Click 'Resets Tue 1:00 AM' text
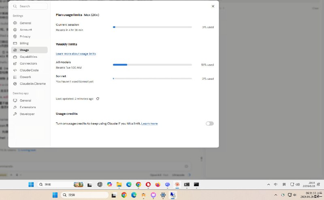Screen dimensions: 324x200 (x=68, y=67)
